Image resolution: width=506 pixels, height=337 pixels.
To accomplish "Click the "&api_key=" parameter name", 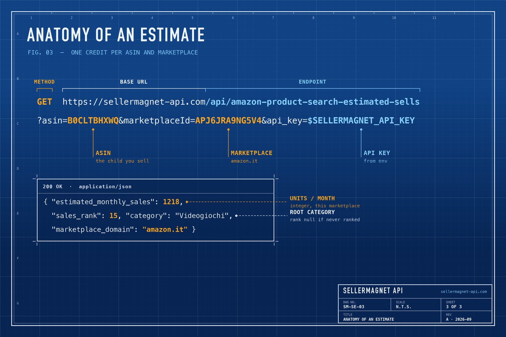I will 285,121.
